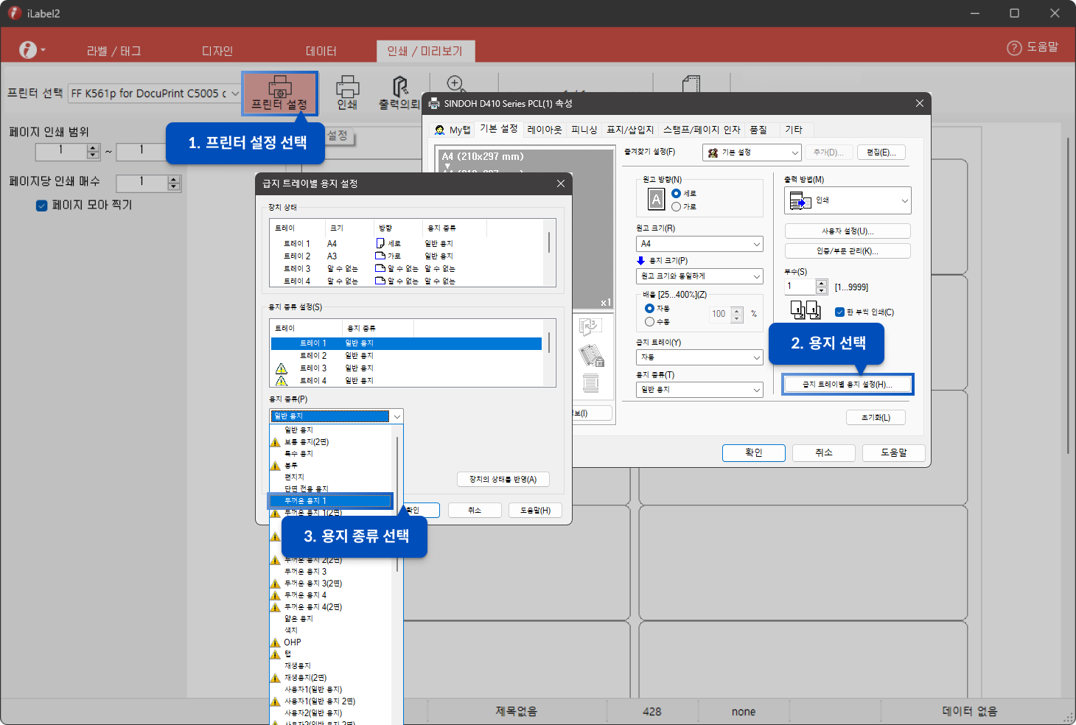Click the warning icon next to OHP
1076x725 pixels.
(x=276, y=642)
